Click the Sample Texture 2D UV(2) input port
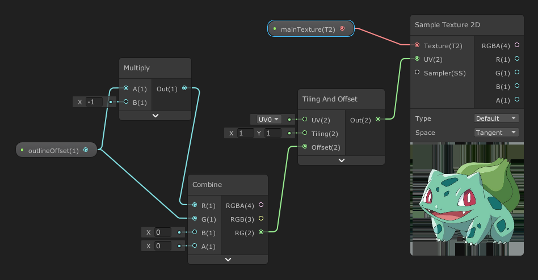The height and width of the screenshot is (280, 538). 417,58
